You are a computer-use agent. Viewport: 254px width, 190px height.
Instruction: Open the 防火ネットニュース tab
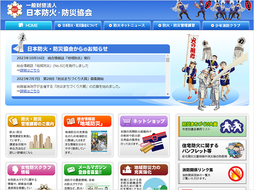[x=127, y=25]
